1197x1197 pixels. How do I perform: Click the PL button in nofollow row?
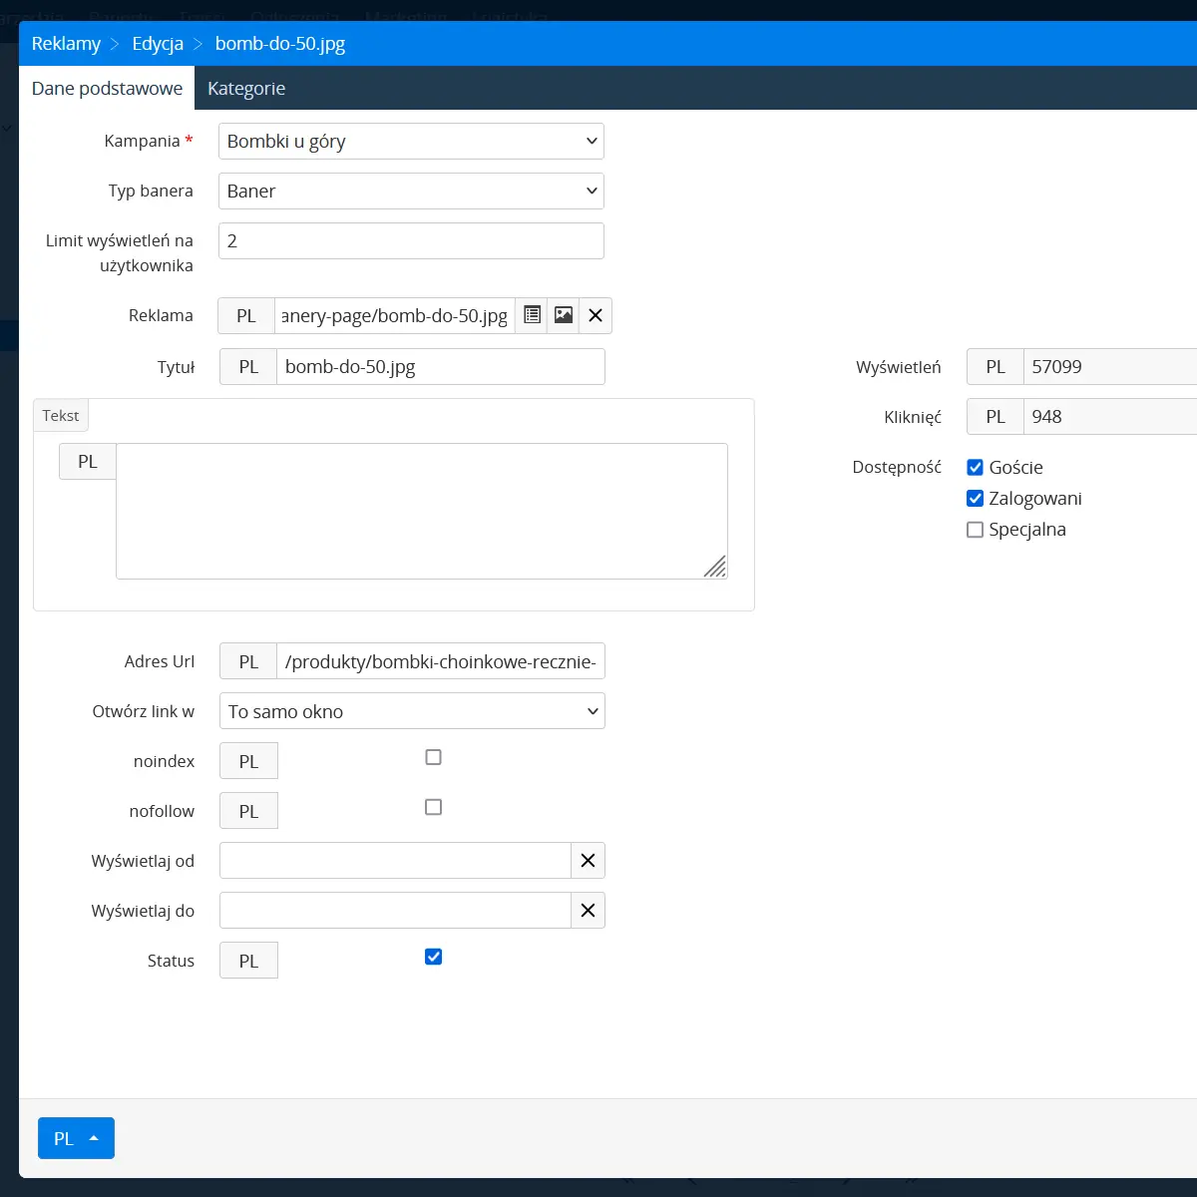click(248, 811)
